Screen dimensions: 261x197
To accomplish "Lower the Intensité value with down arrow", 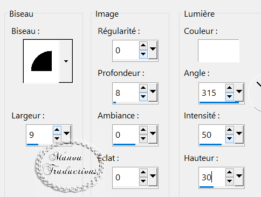I will click(x=230, y=139).
